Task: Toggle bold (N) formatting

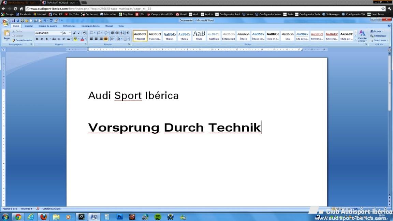Action: pos(37,39)
